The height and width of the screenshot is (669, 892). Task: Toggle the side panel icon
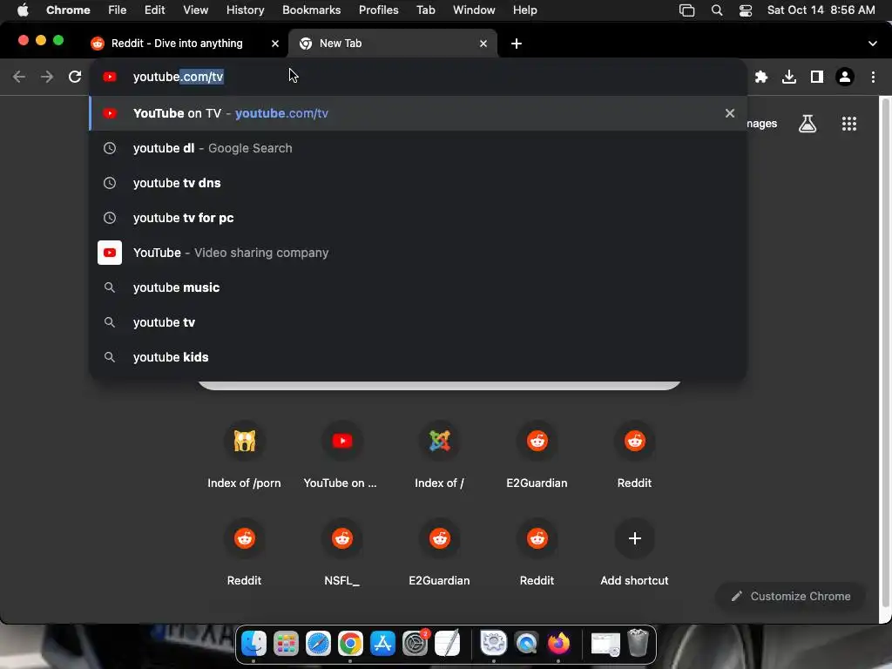[817, 77]
